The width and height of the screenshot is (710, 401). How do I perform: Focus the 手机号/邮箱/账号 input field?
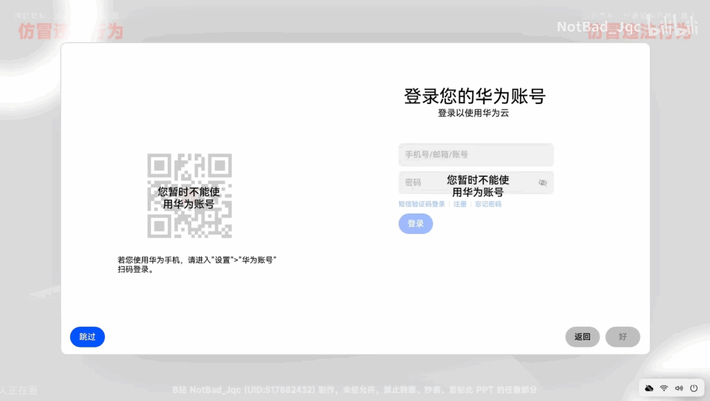pyautogui.click(x=476, y=155)
